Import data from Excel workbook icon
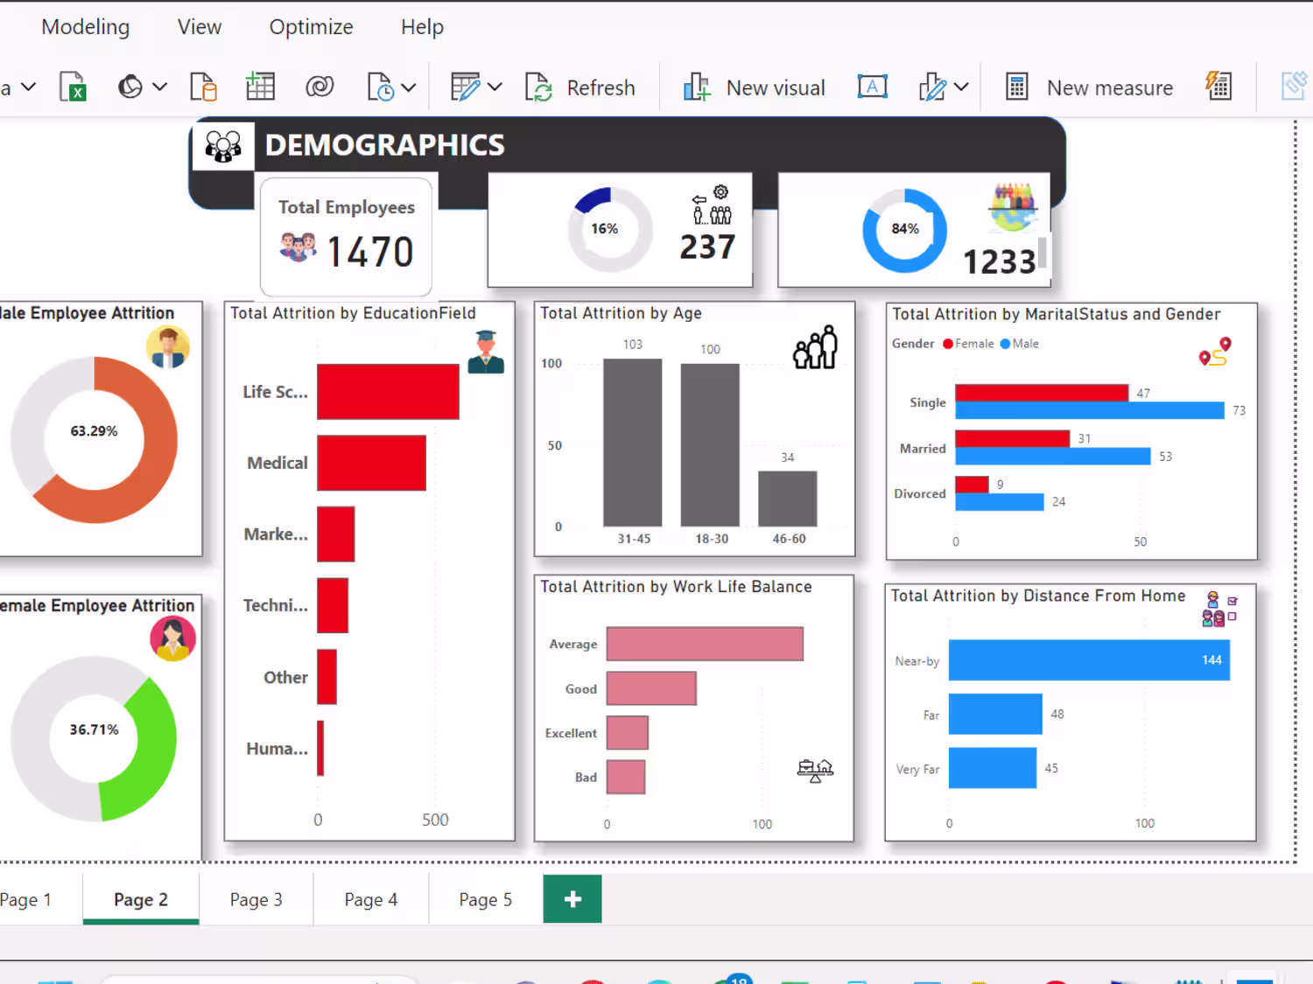 pos(73,87)
